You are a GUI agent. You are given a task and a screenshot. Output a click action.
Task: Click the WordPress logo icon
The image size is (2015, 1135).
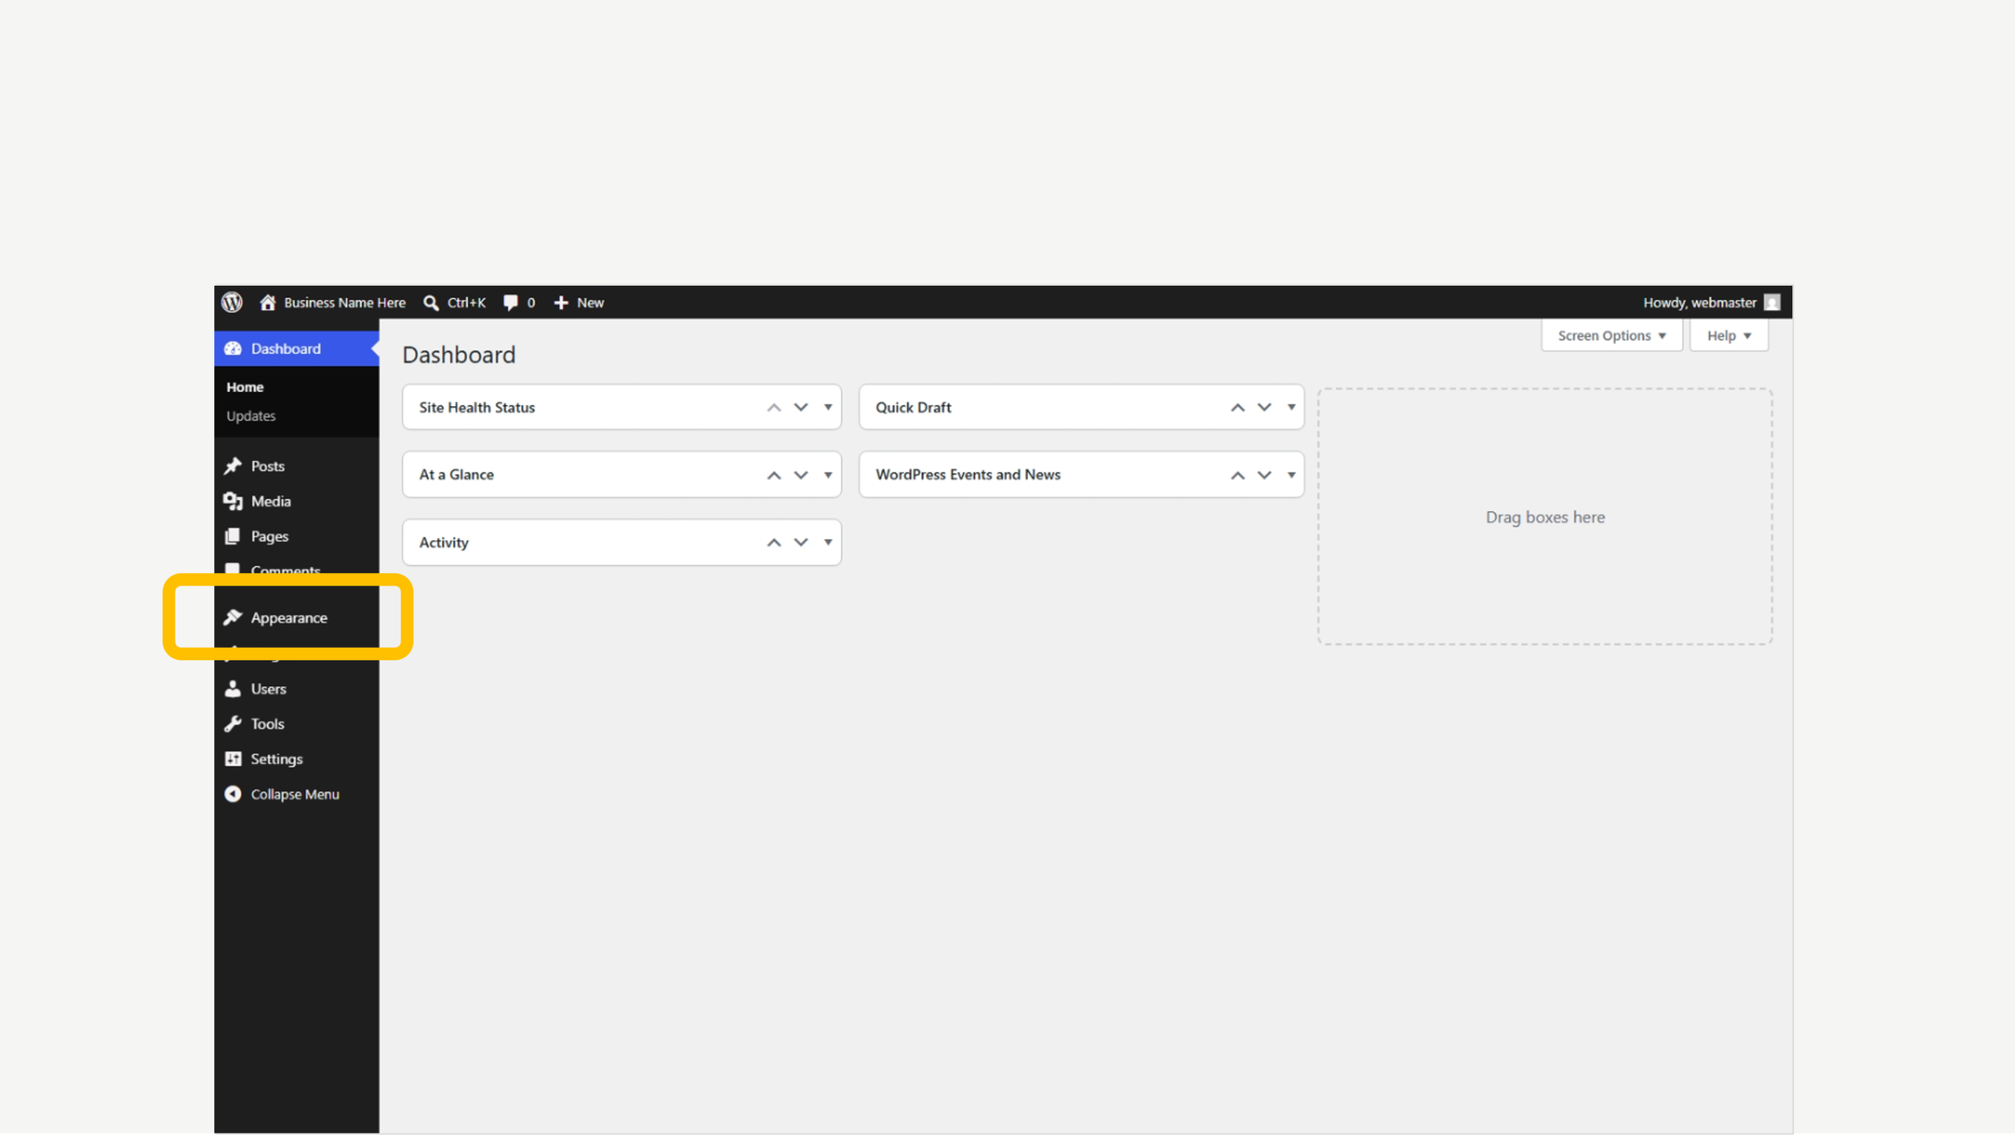[x=231, y=302]
